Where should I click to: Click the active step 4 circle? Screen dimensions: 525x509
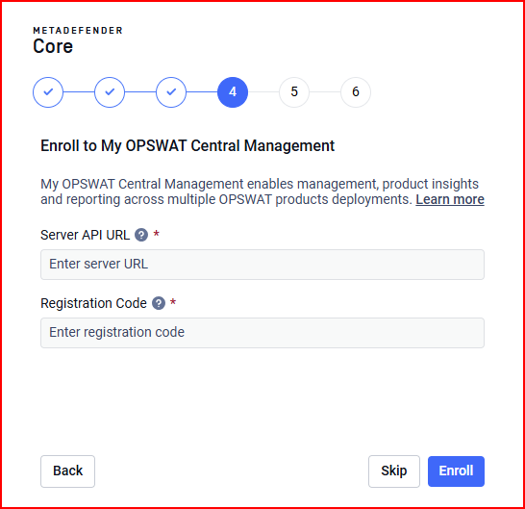click(233, 92)
